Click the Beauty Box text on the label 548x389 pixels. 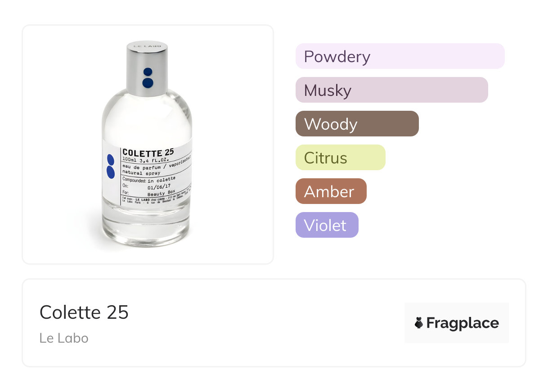coord(162,192)
